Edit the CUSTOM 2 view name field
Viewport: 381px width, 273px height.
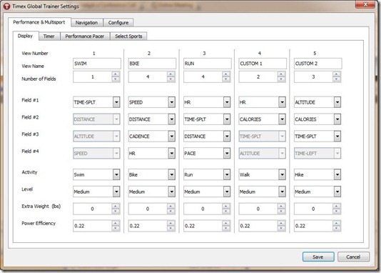tap(317, 64)
